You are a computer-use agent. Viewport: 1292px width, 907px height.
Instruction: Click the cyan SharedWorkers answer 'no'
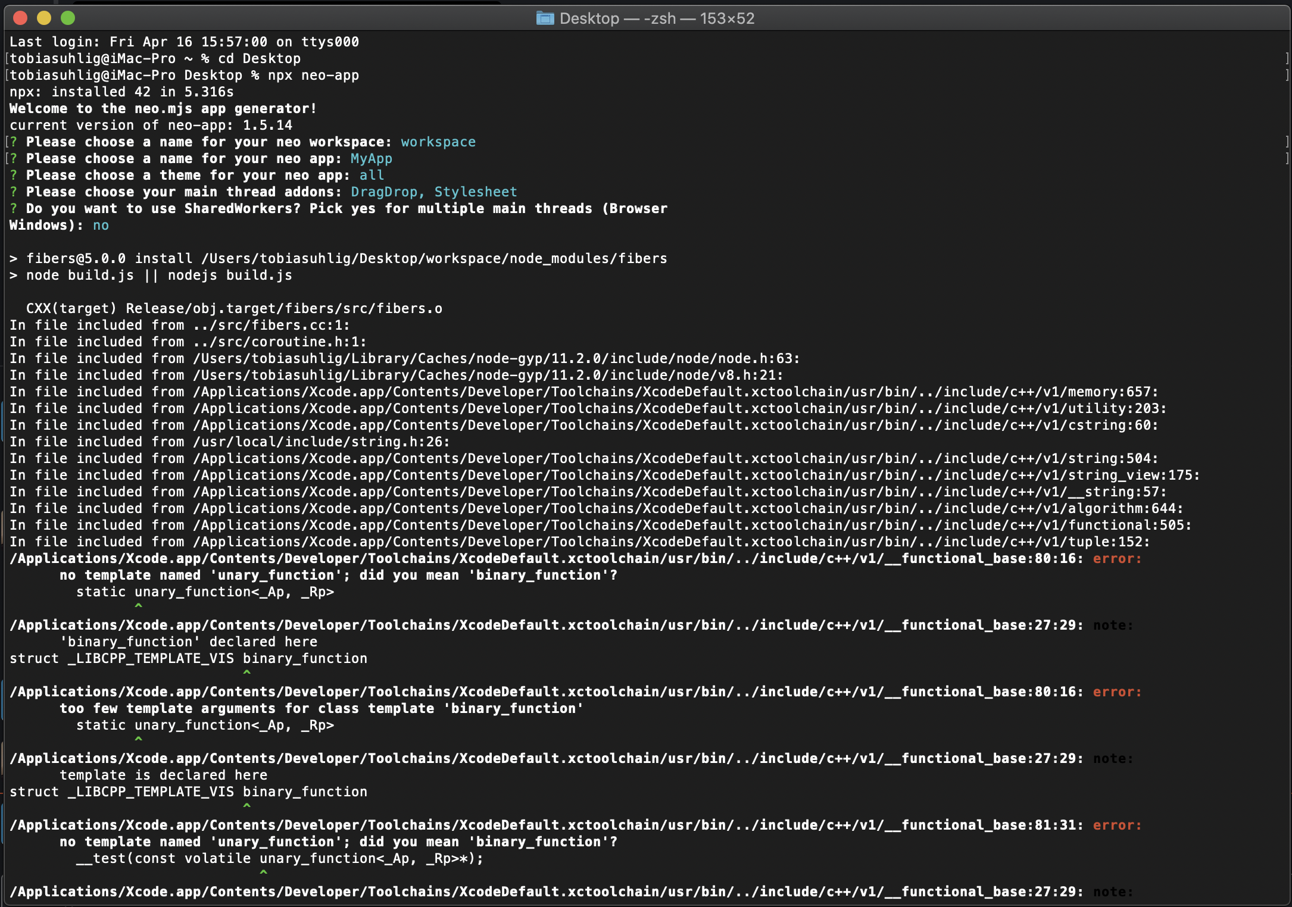101,225
